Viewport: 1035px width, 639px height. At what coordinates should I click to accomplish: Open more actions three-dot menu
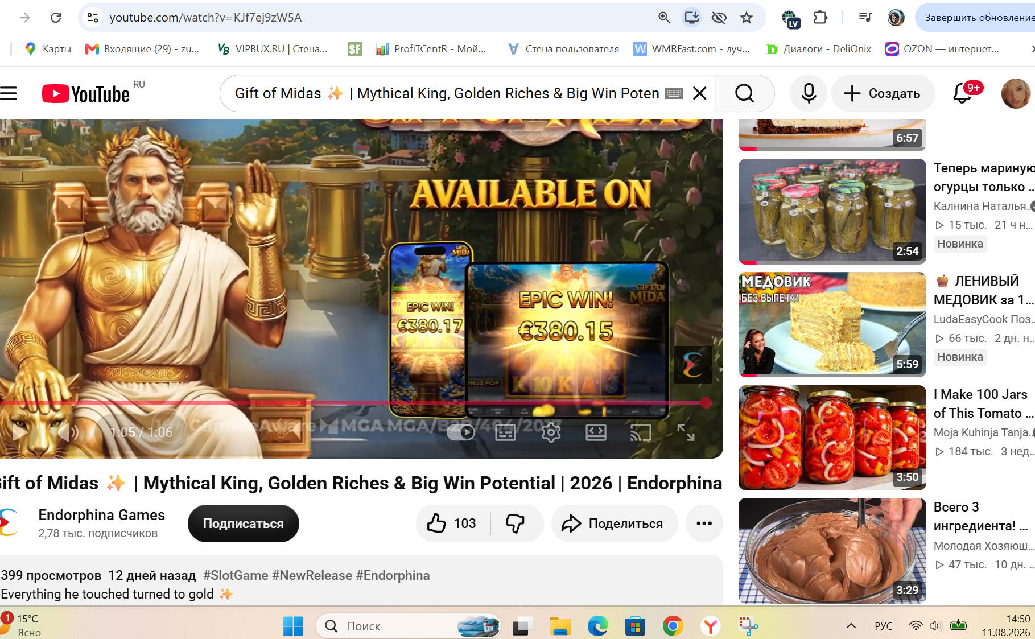click(x=704, y=523)
